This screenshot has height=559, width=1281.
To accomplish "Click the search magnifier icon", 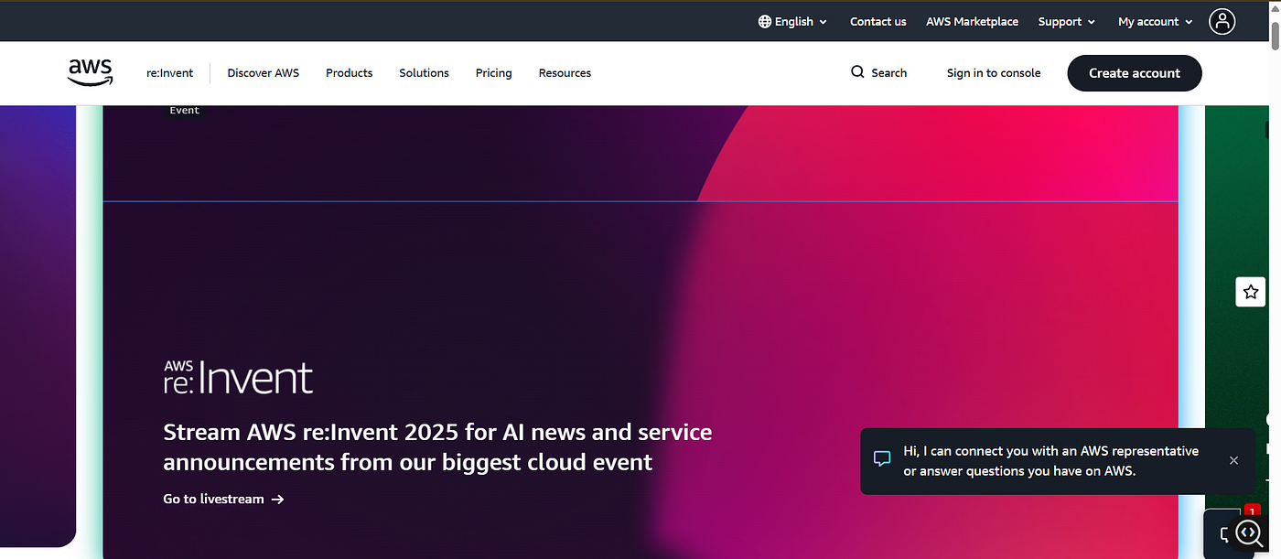I will click(x=857, y=72).
